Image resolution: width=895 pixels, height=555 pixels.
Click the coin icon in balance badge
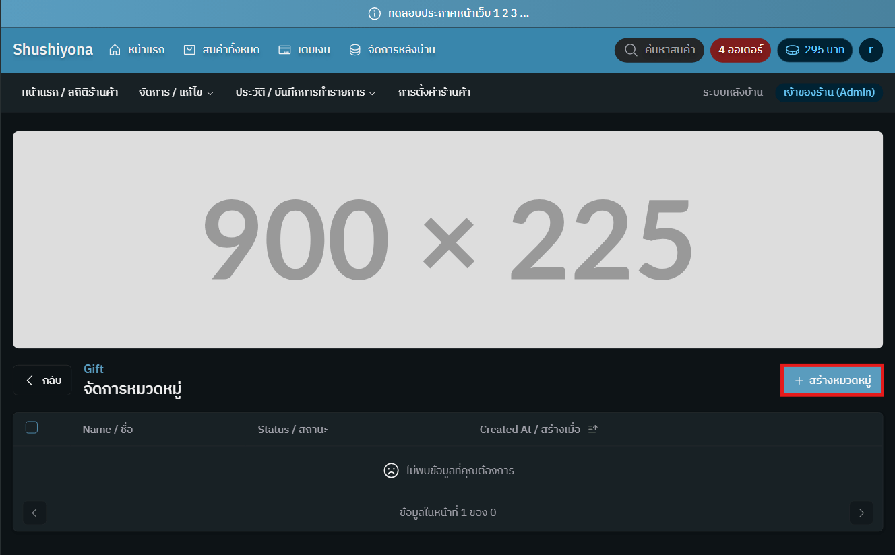(793, 50)
